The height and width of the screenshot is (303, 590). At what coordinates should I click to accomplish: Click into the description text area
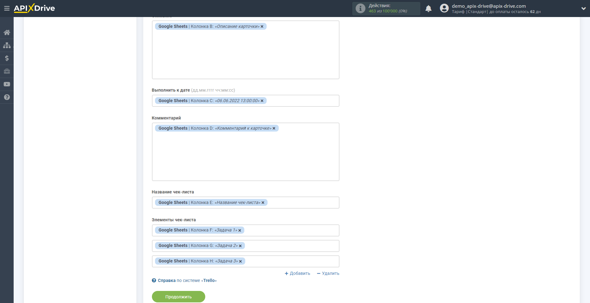click(246, 50)
